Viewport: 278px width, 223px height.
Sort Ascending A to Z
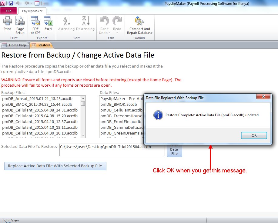[66, 24]
